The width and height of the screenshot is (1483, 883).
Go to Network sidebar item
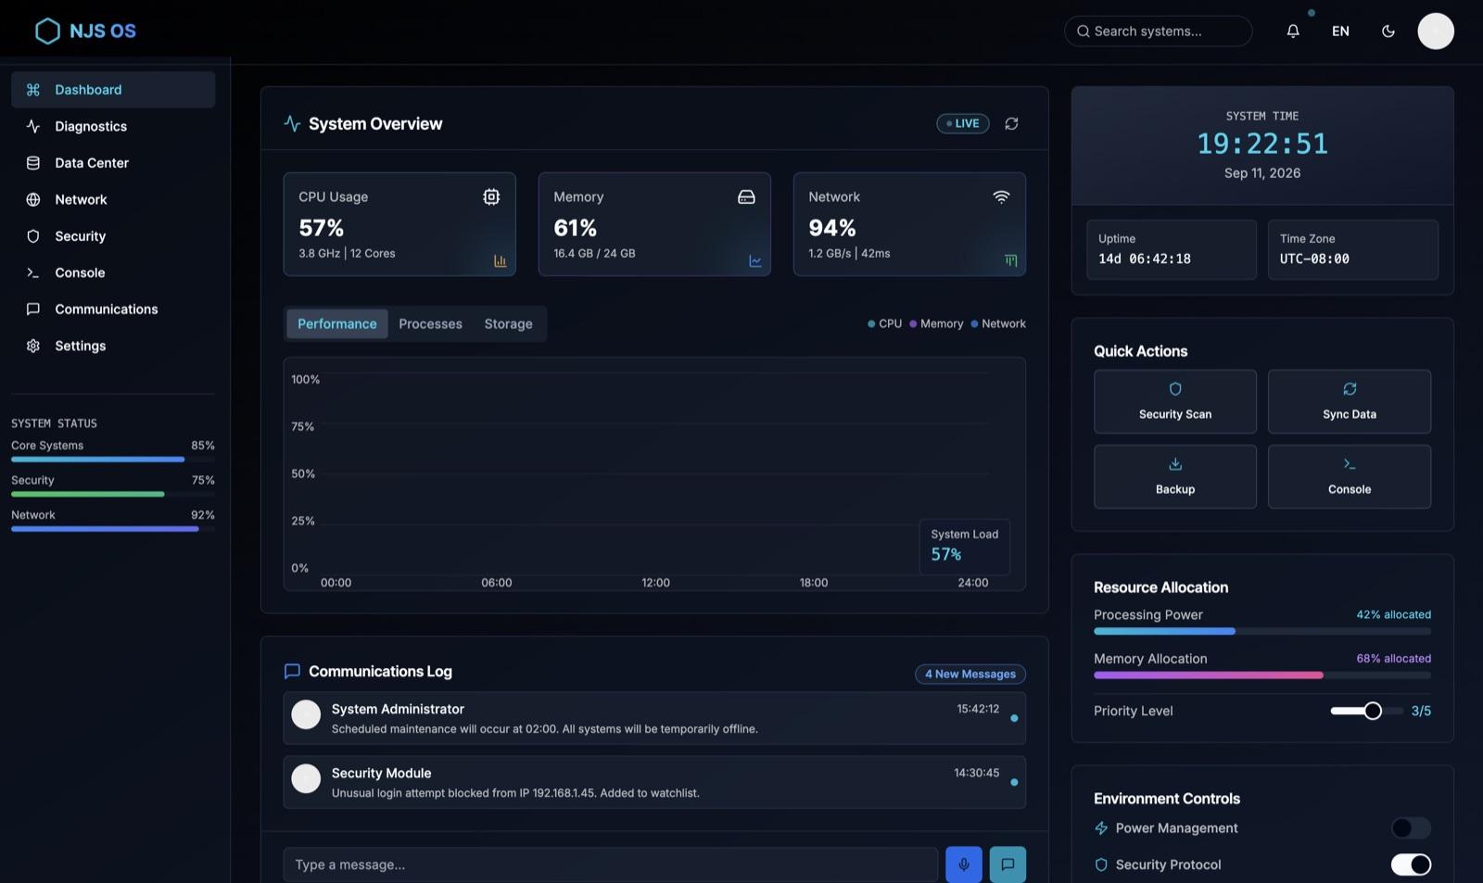[113, 199]
